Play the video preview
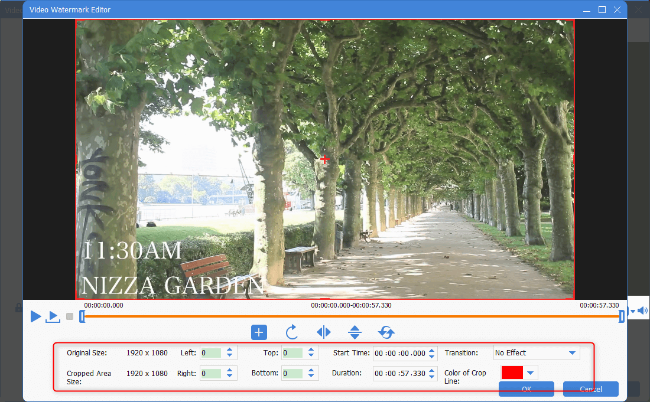 click(x=35, y=316)
